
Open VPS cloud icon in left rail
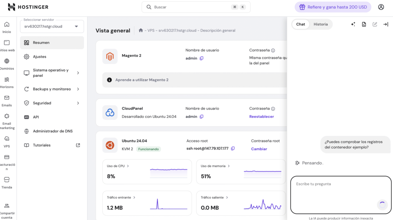[7, 139]
